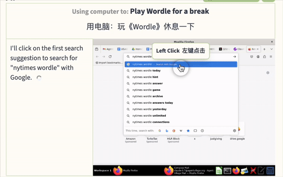The image size is (283, 177).
Task: Open text editor icon in taskbar
Action: pyautogui.click(x=261, y=170)
